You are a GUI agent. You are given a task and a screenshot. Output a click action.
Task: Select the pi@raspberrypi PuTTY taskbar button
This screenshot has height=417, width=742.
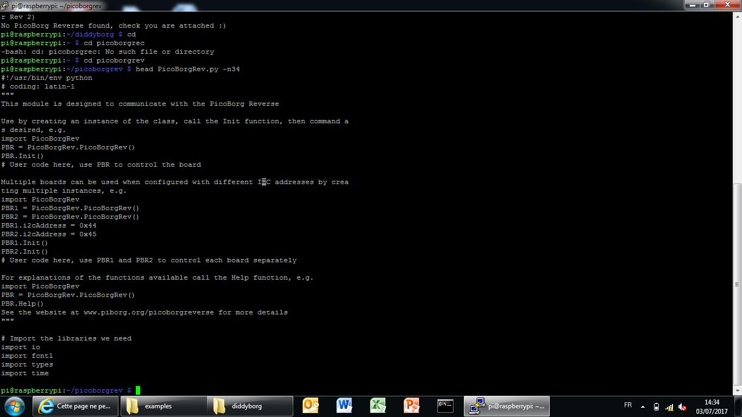click(x=507, y=406)
